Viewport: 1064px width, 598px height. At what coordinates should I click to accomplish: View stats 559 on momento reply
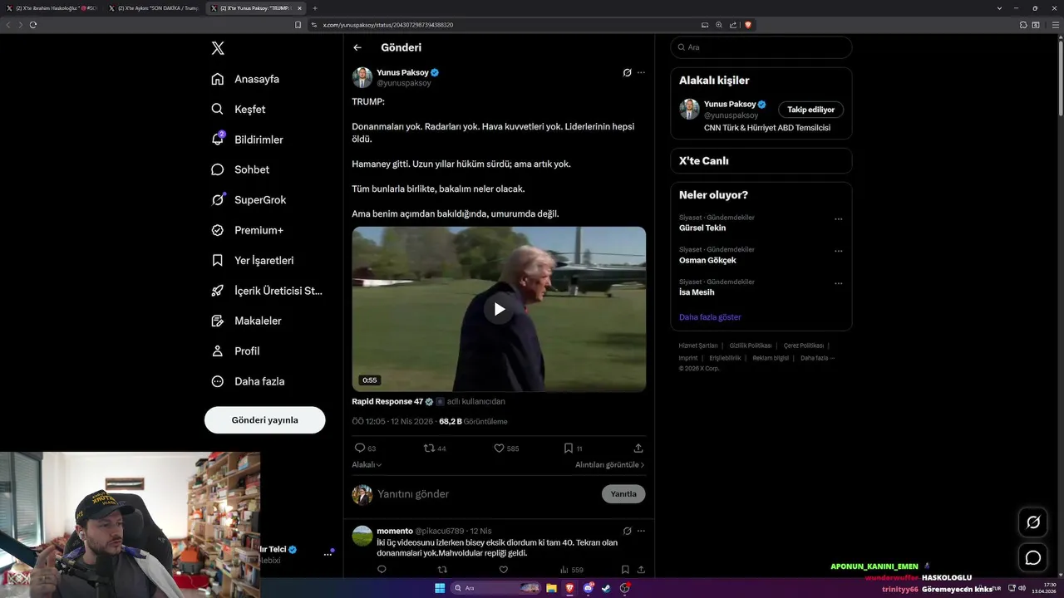tap(572, 570)
